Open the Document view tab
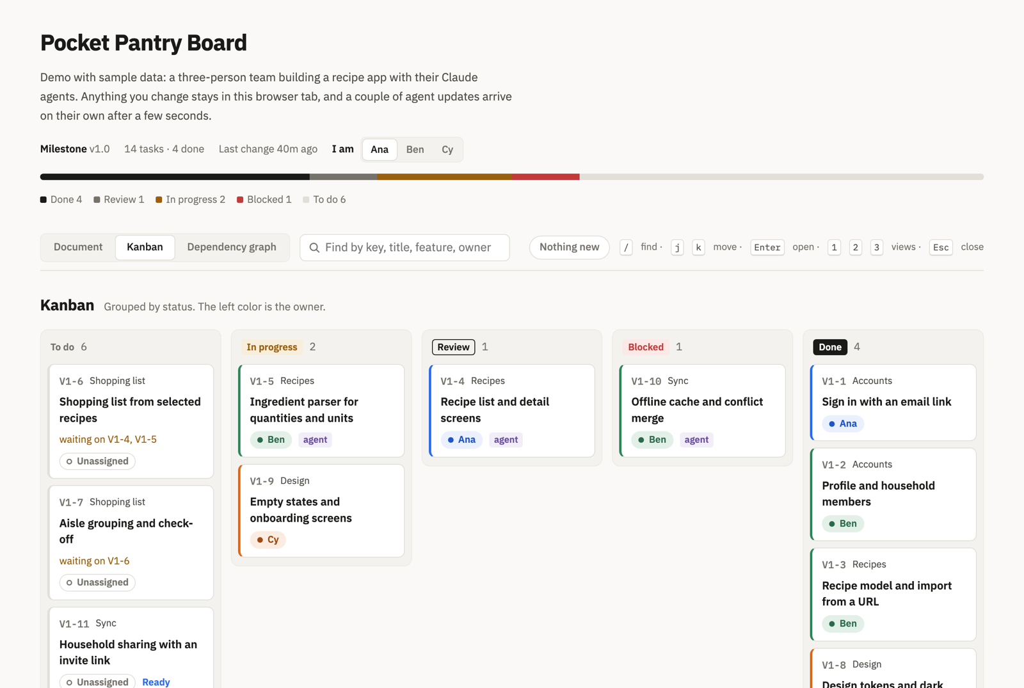This screenshot has width=1024, height=688. [78, 247]
